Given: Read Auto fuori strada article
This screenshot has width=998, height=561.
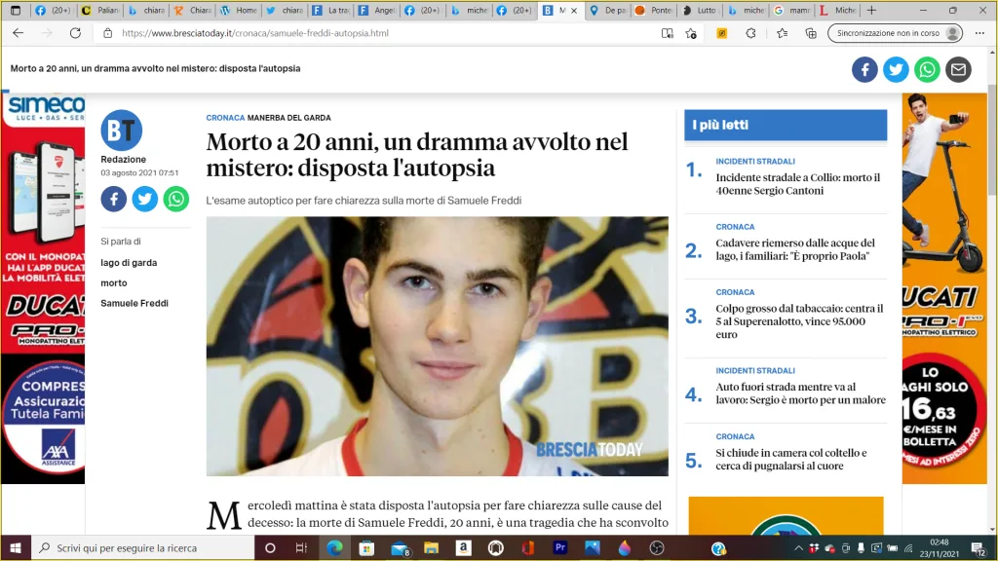Looking at the screenshot, I should [x=801, y=393].
